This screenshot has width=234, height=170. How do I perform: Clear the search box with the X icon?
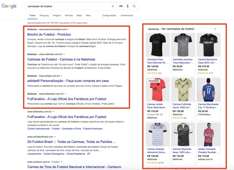(x=113, y=6)
